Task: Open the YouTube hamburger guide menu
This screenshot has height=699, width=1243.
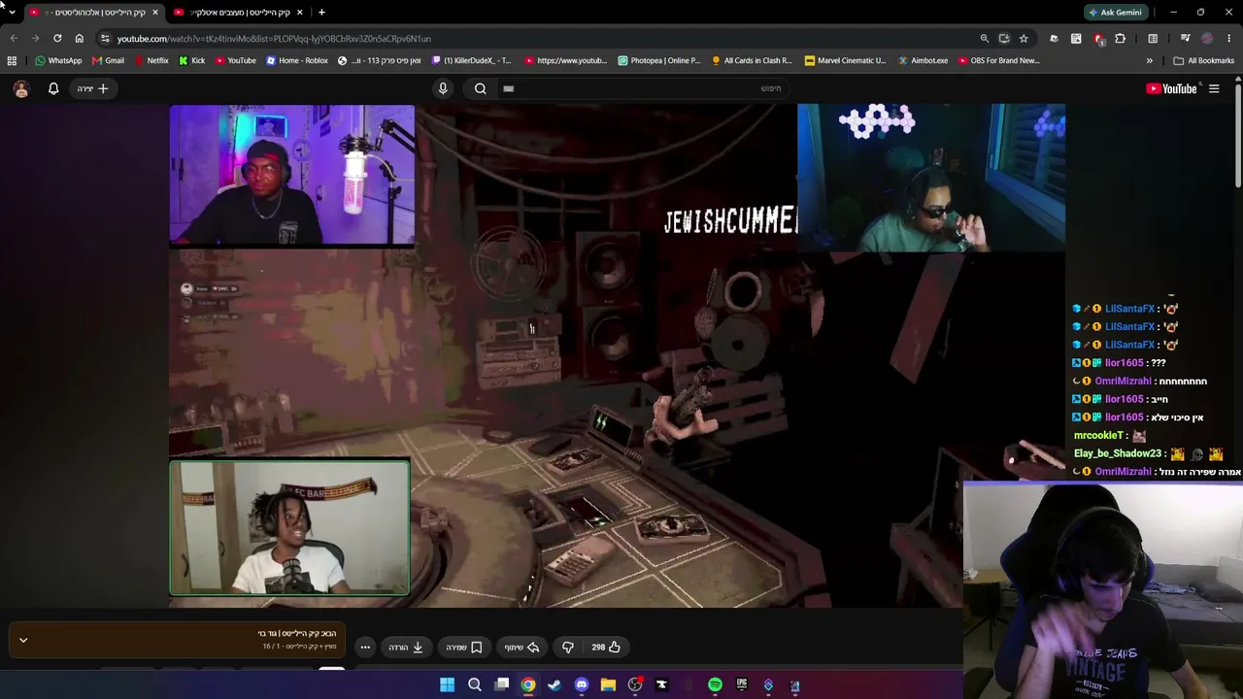Action: (x=1214, y=88)
